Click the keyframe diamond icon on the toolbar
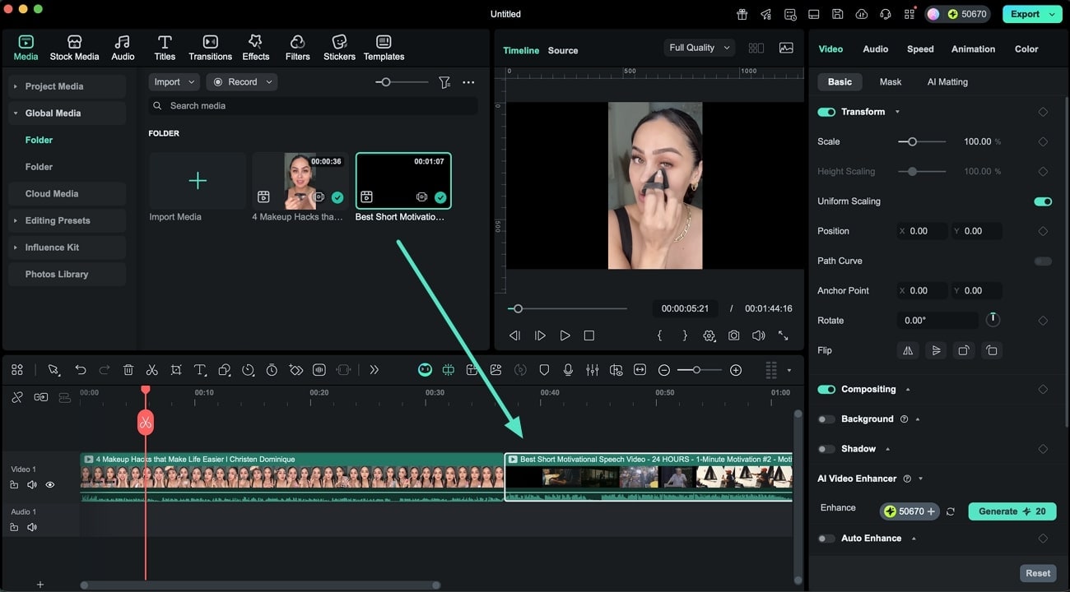 (x=295, y=370)
